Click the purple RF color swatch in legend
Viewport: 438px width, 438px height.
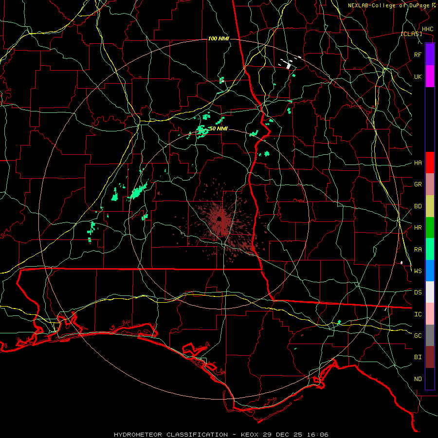click(430, 55)
